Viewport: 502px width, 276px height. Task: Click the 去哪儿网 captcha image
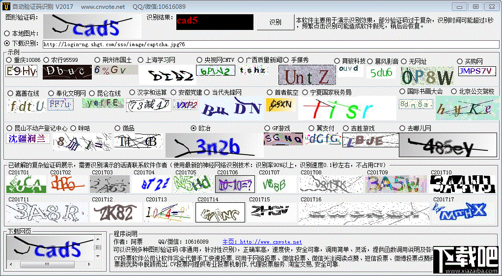[x=448, y=145]
